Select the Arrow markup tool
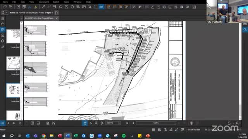Image resolution: width=248 pixels, height=139 pixels. [x=43, y=7]
